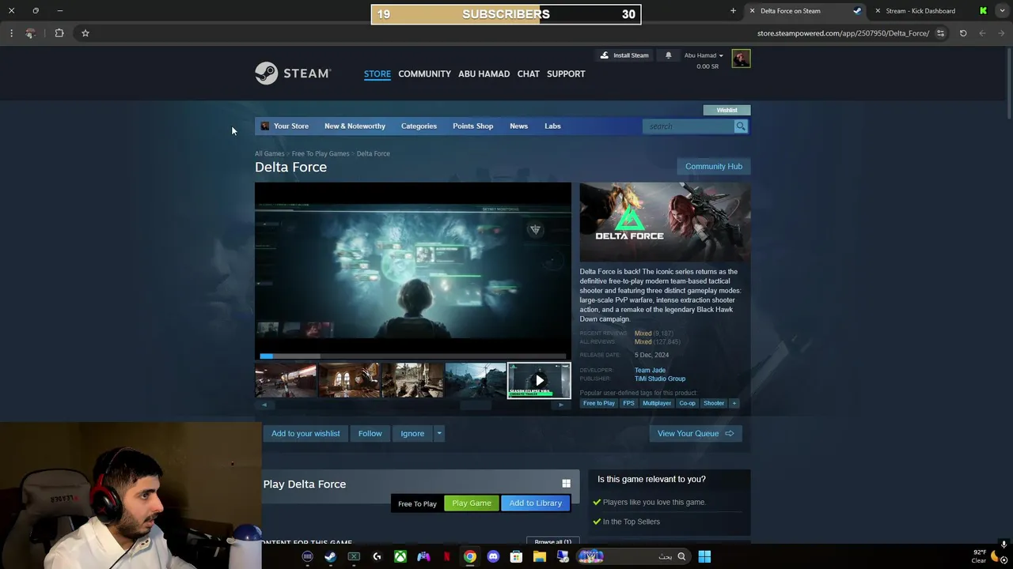Open the Community Hub

click(x=713, y=167)
